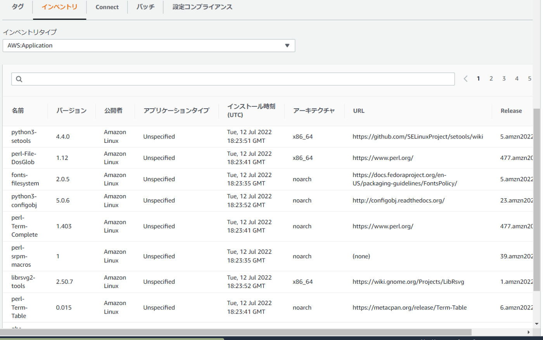
Task: Go to page 2
Action: click(491, 79)
